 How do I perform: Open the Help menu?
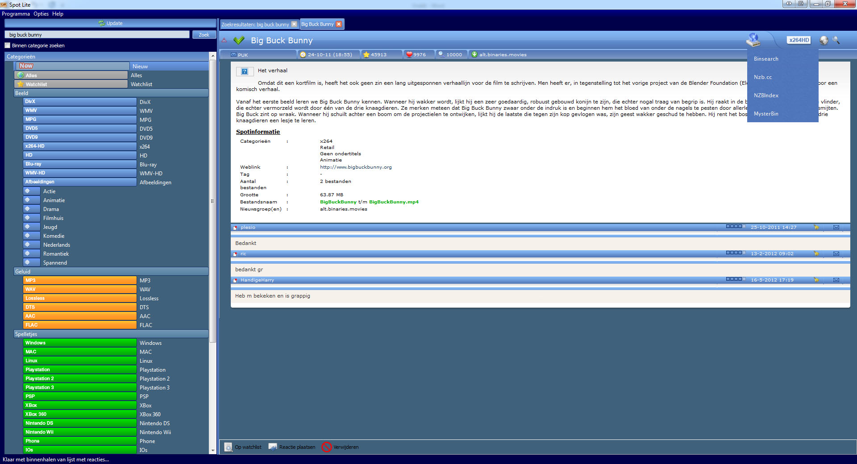[x=58, y=14]
